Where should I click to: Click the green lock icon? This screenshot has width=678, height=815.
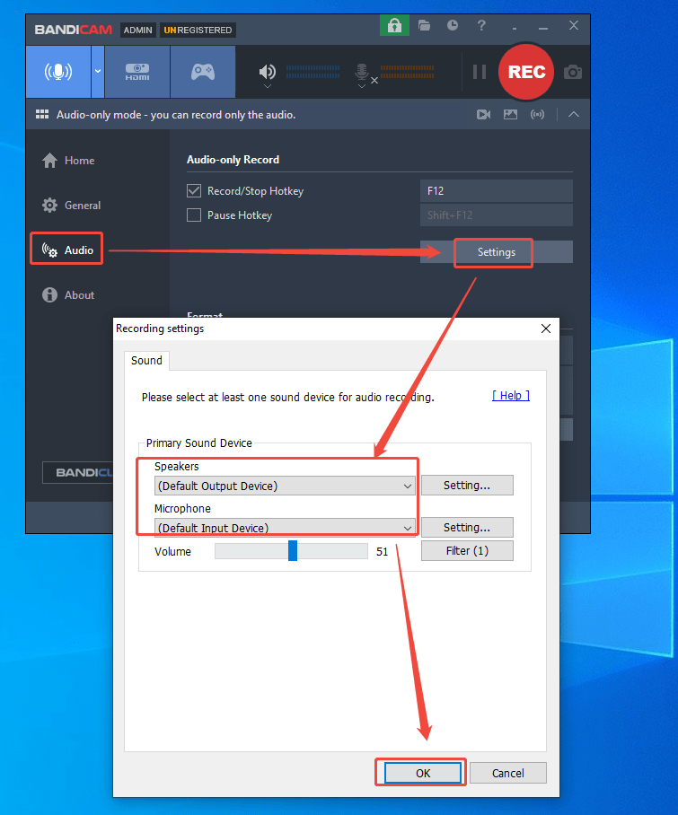[x=394, y=25]
